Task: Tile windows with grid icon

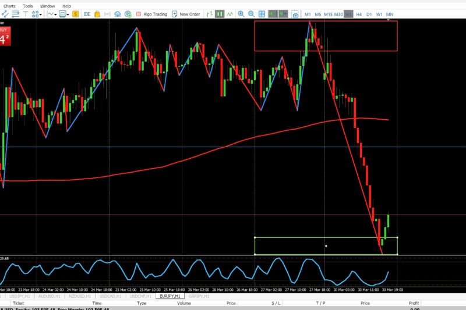Action: pos(262,14)
